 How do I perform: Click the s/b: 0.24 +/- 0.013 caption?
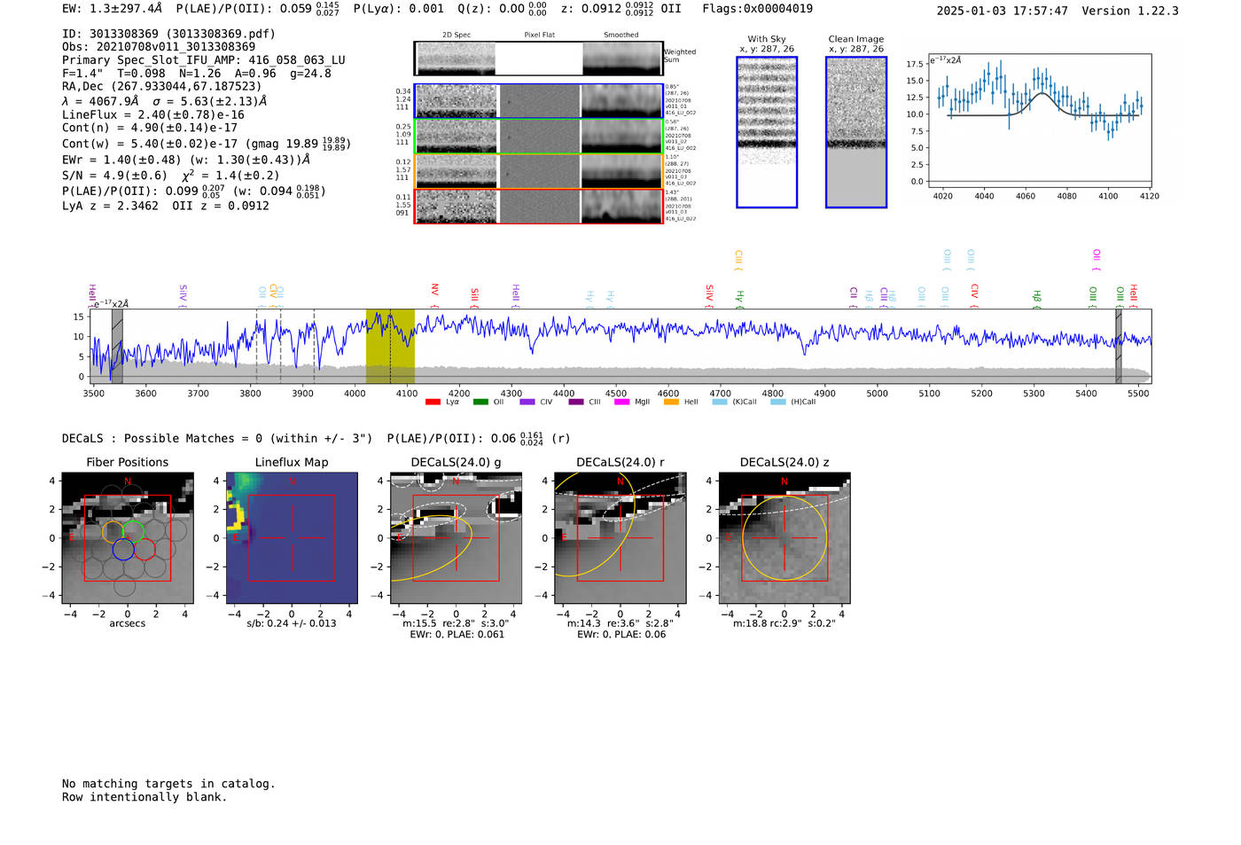(x=292, y=623)
